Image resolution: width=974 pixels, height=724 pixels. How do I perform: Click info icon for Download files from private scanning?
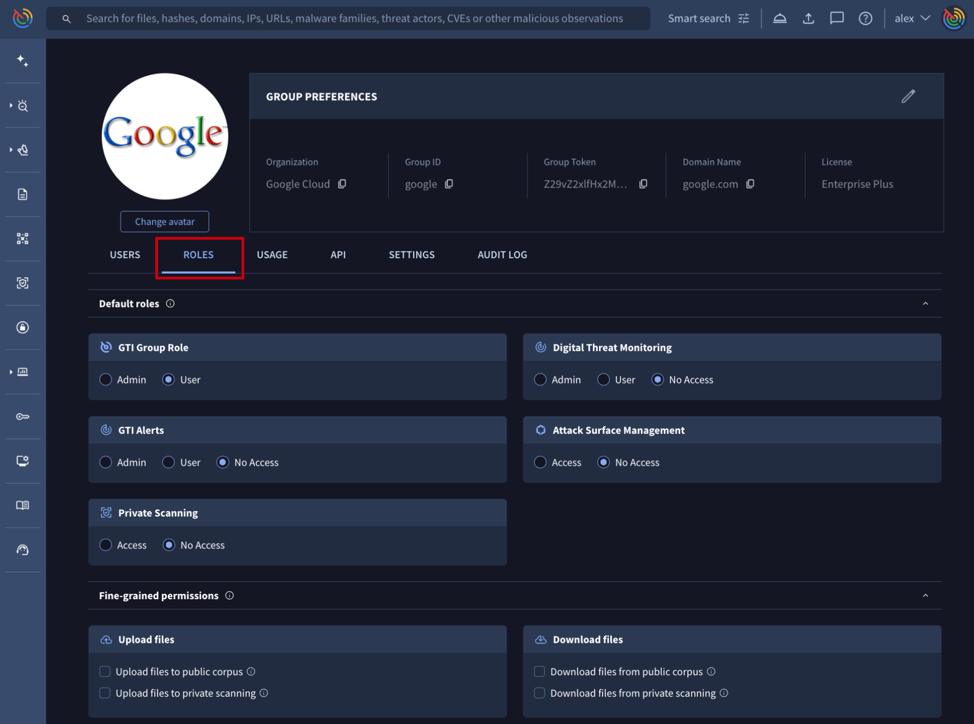point(724,693)
